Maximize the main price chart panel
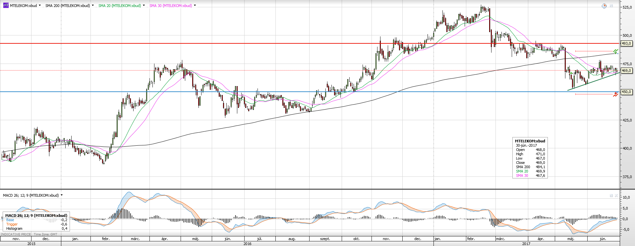The width and height of the screenshot is (635, 246). coord(611,6)
